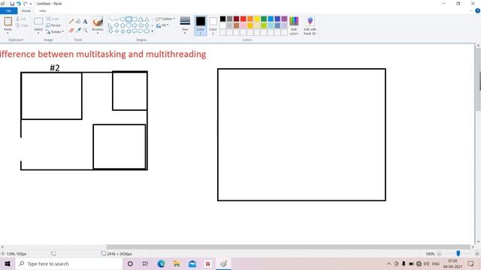The height and width of the screenshot is (270, 481).
Task: Open the Paint Help icon
Action: 477,10
